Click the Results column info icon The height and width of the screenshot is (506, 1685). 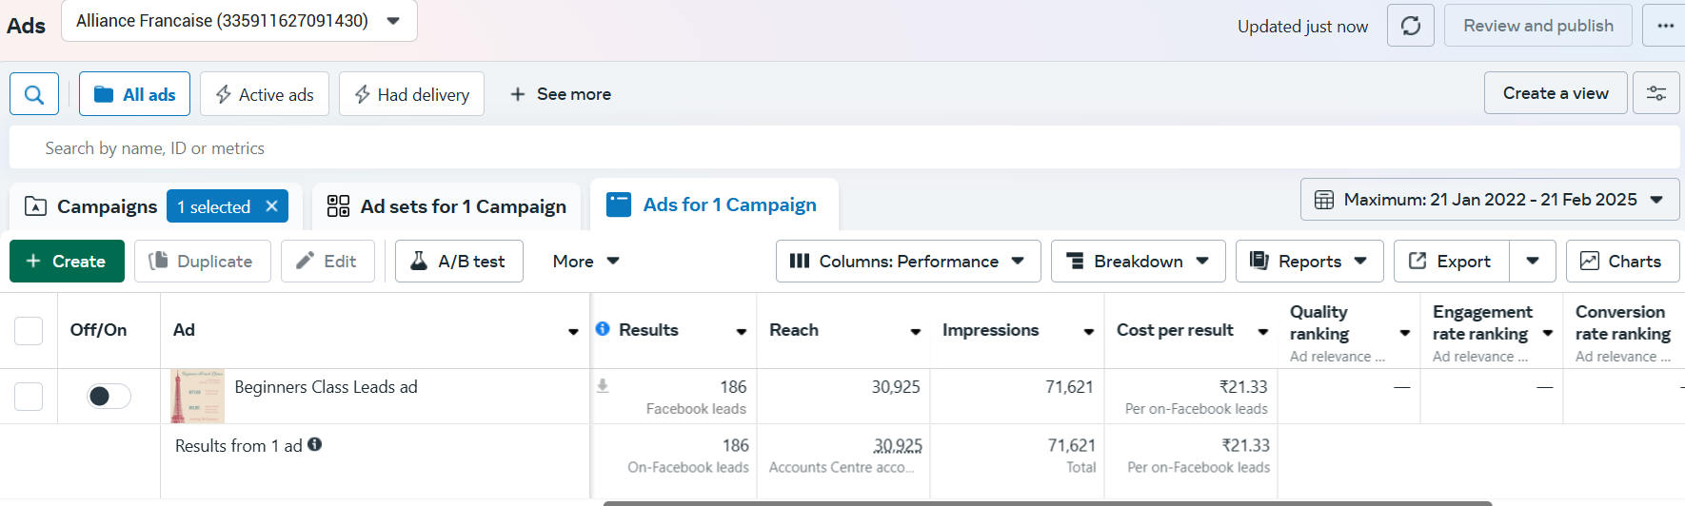click(x=603, y=329)
